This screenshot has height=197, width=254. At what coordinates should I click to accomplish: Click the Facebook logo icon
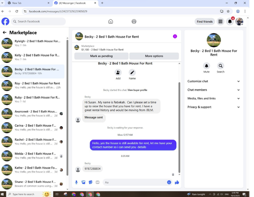pyautogui.click(x=6, y=21)
